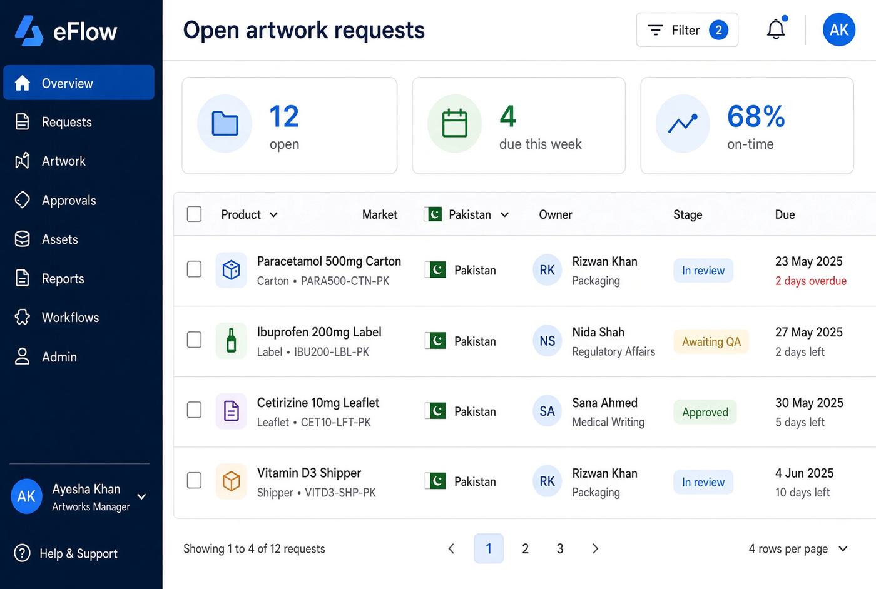
Task: Go to page 3
Action: pos(560,549)
